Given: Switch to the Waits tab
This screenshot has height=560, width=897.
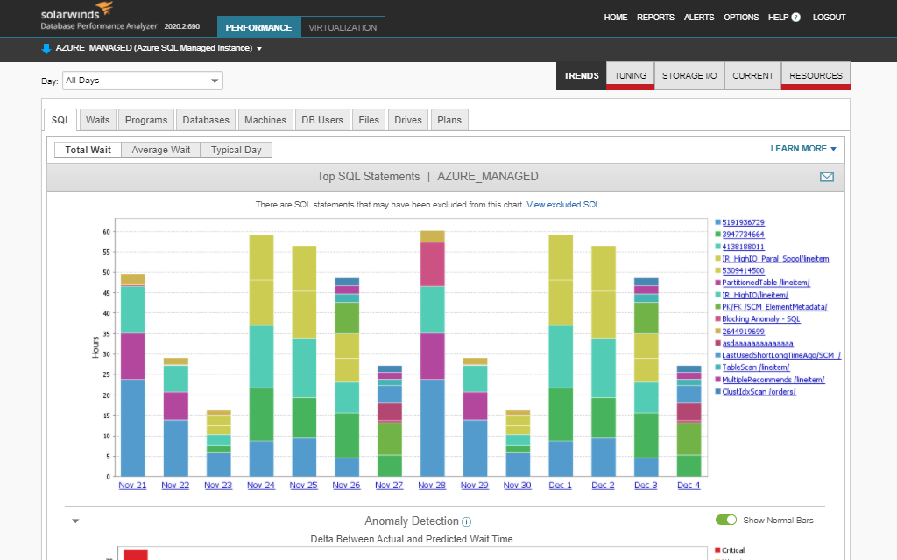Looking at the screenshot, I should (97, 120).
